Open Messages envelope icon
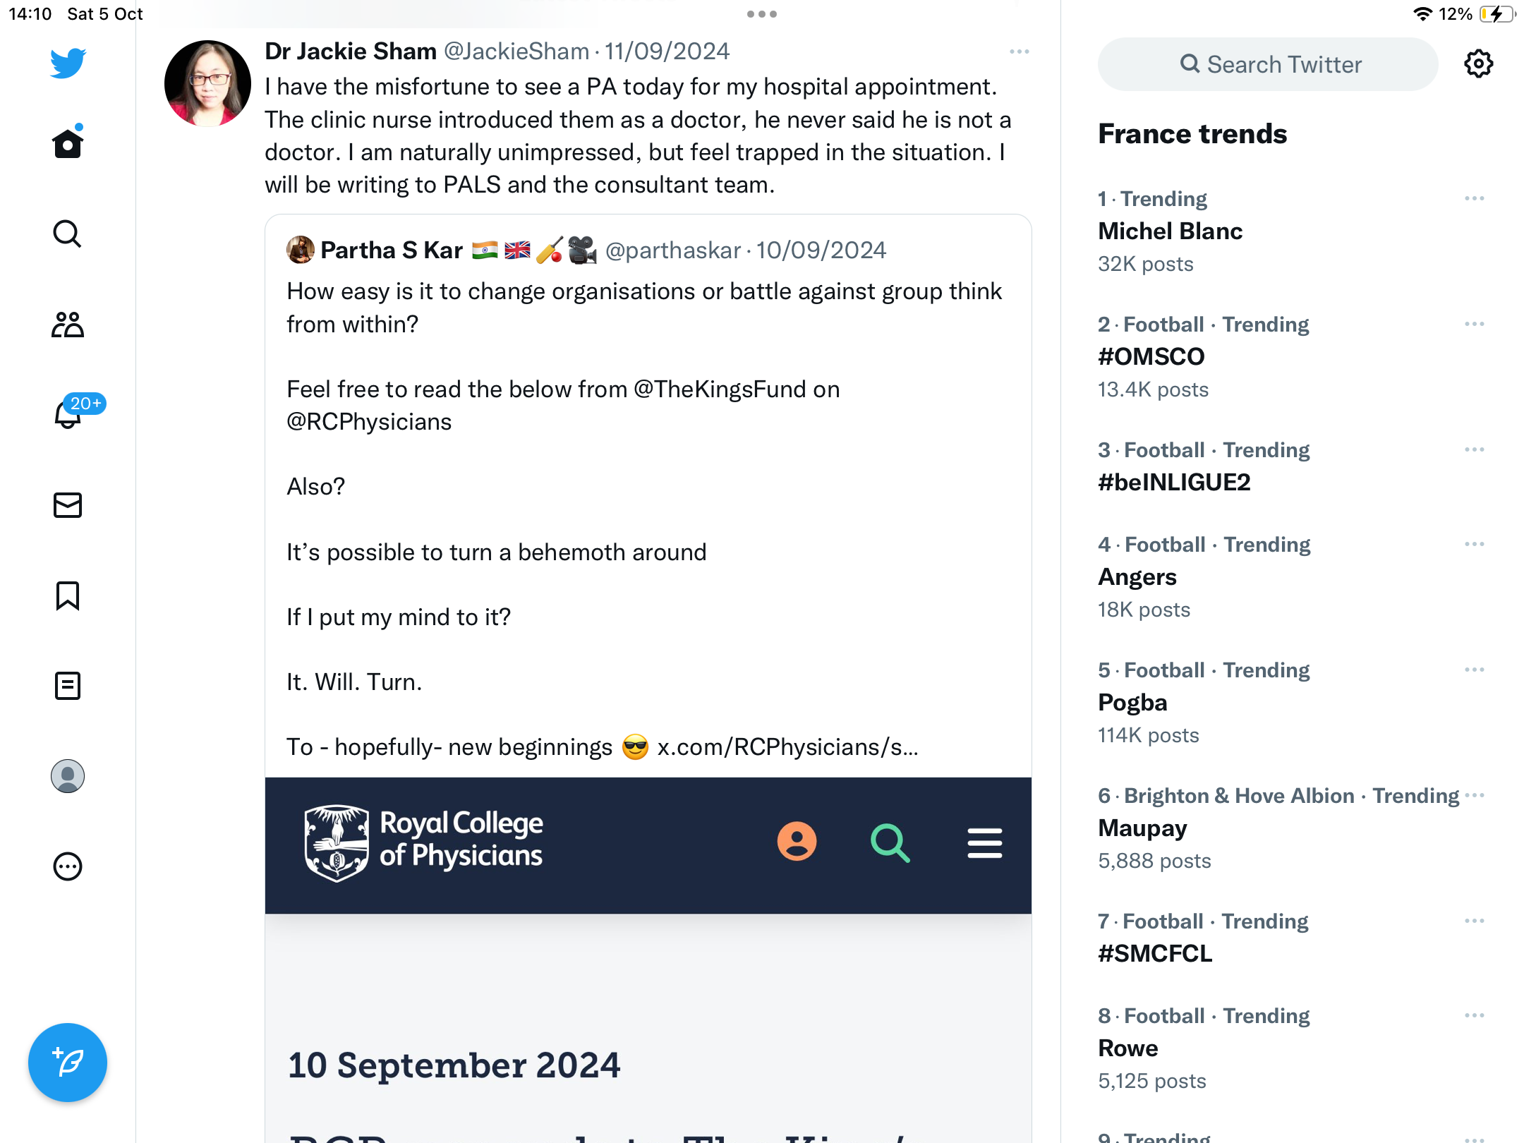This screenshot has width=1524, height=1143. pyautogui.click(x=68, y=505)
